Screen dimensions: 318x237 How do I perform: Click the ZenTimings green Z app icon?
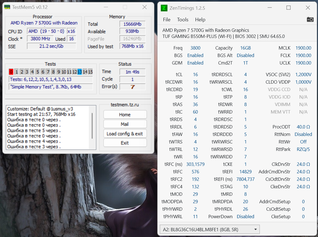(x=164, y=8)
